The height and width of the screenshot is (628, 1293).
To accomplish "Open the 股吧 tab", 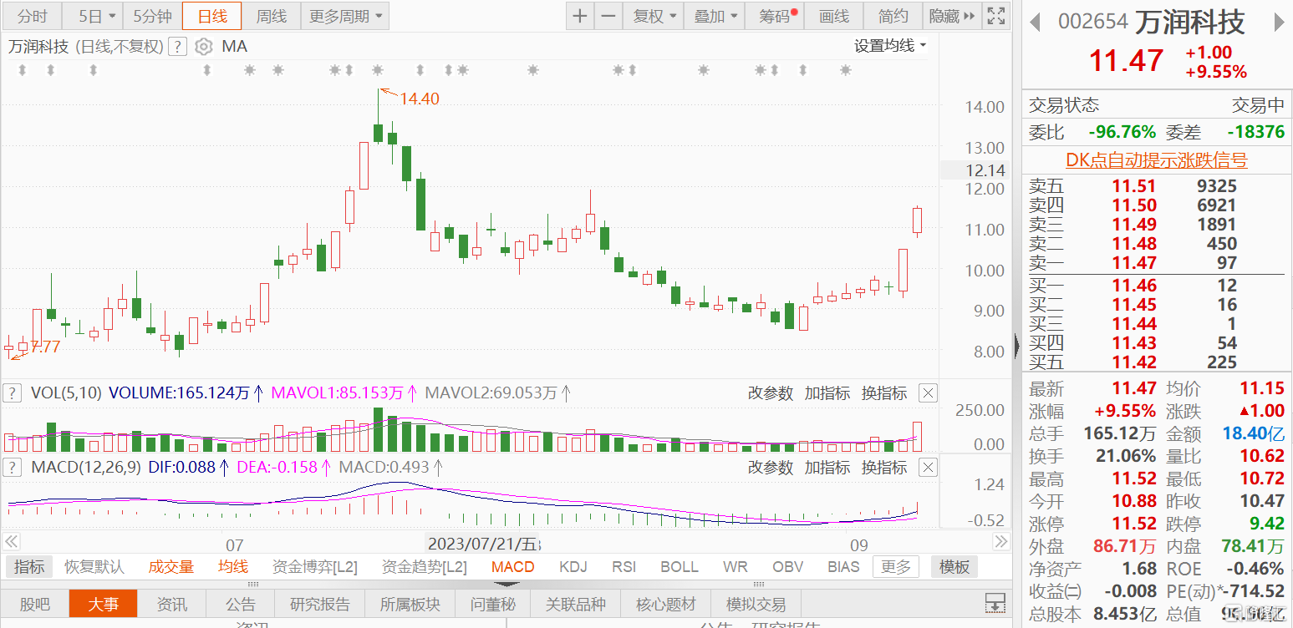I will point(35,604).
